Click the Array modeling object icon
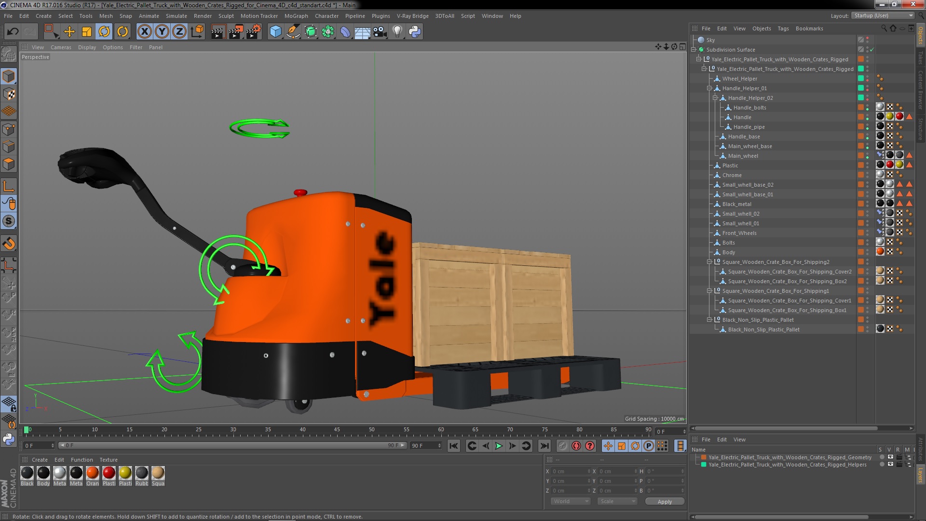Viewport: 926px width, 521px height. pos(328,32)
